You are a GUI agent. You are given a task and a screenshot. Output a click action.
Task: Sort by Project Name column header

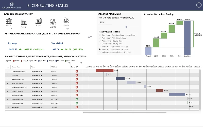coord(16,67)
